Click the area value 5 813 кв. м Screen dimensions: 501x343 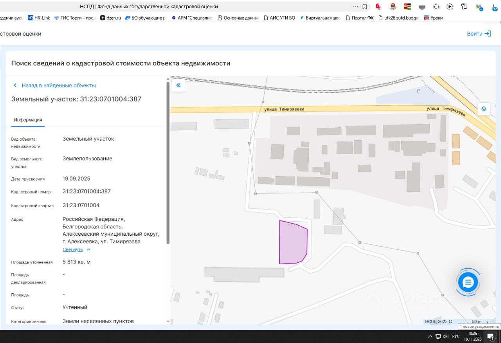click(76, 262)
